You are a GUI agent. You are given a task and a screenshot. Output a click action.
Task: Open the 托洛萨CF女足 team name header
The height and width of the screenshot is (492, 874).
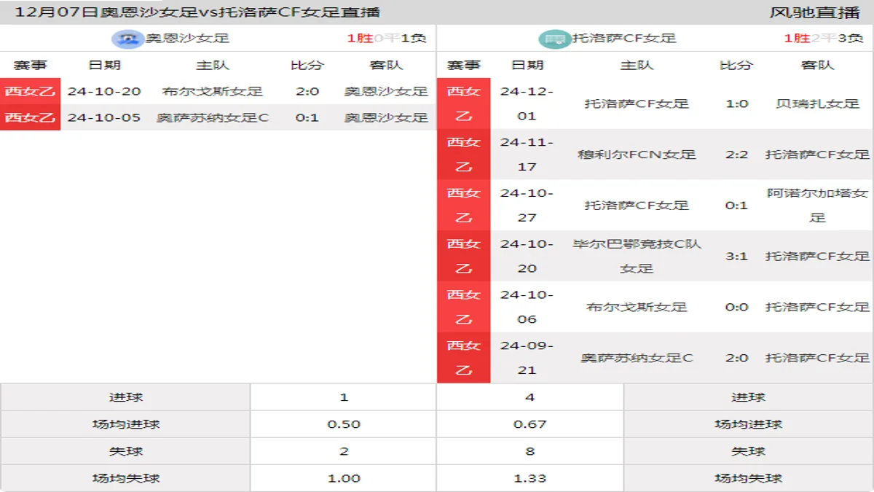click(x=624, y=39)
